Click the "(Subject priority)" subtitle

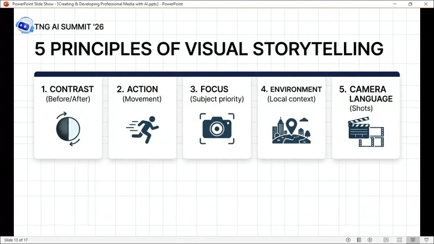tap(217, 99)
